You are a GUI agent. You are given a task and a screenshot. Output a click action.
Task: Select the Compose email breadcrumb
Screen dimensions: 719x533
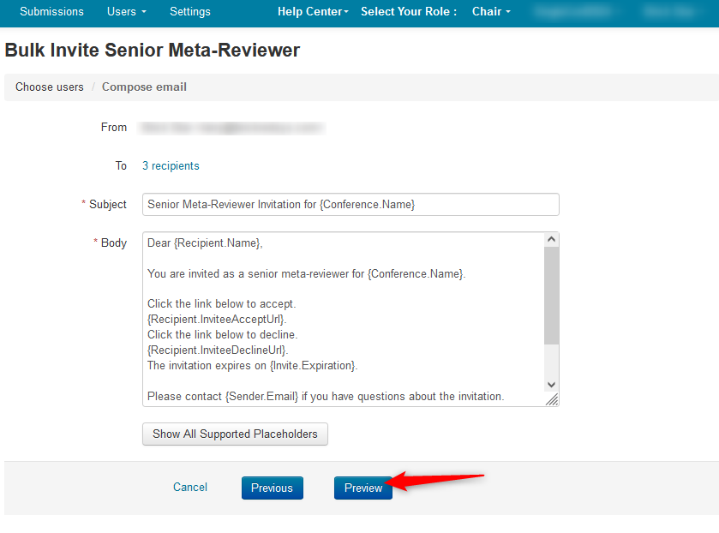(x=144, y=87)
